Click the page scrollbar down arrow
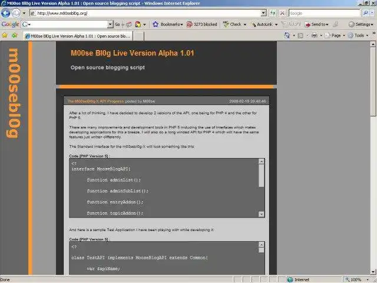Viewport: 377px width, 283px height. tap(373, 272)
